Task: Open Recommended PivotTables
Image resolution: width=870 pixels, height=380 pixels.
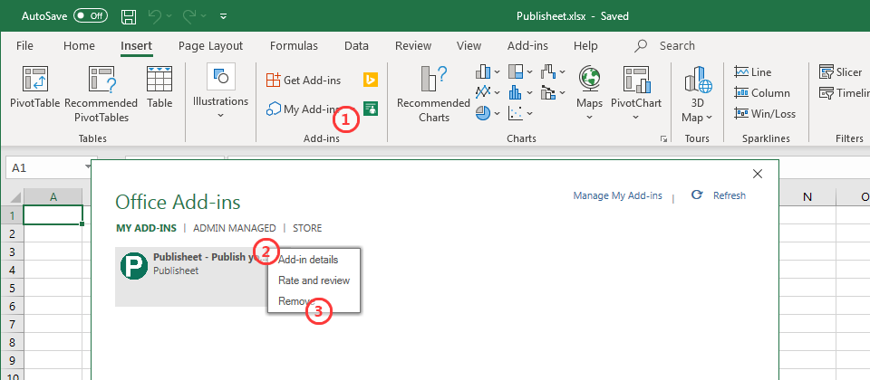Action: 101,95
